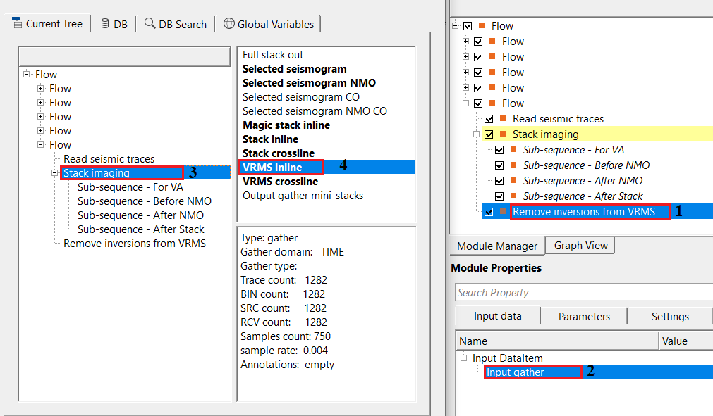Click the Current Tree tab icon
This screenshot has width=713, height=416.
[18, 23]
